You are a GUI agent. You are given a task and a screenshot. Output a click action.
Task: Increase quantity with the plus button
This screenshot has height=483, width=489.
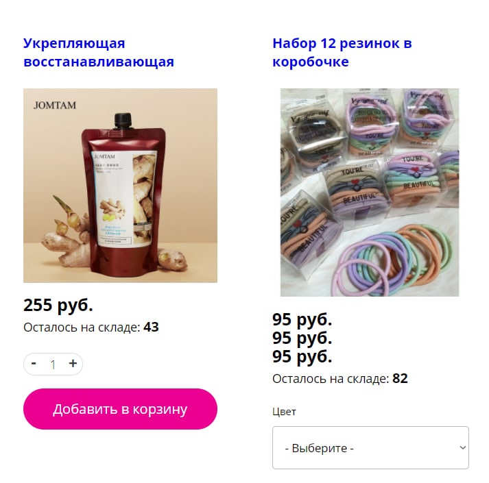click(x=73, y=363)
